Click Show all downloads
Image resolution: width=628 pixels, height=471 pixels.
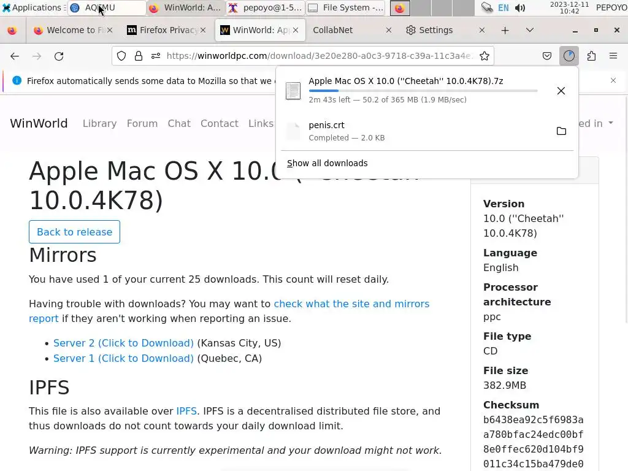click(x=327, y=163)
